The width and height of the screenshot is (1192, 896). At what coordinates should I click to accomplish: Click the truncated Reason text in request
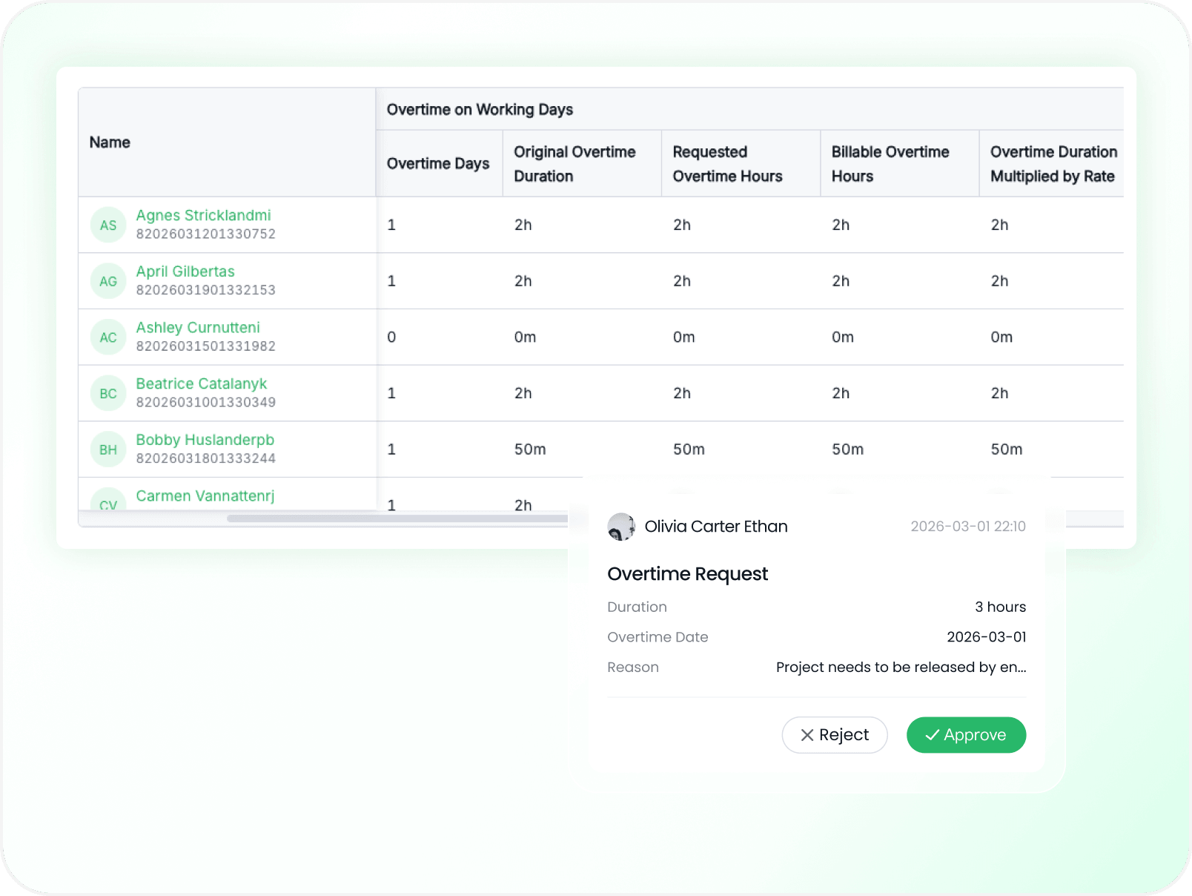coord(901,668)
